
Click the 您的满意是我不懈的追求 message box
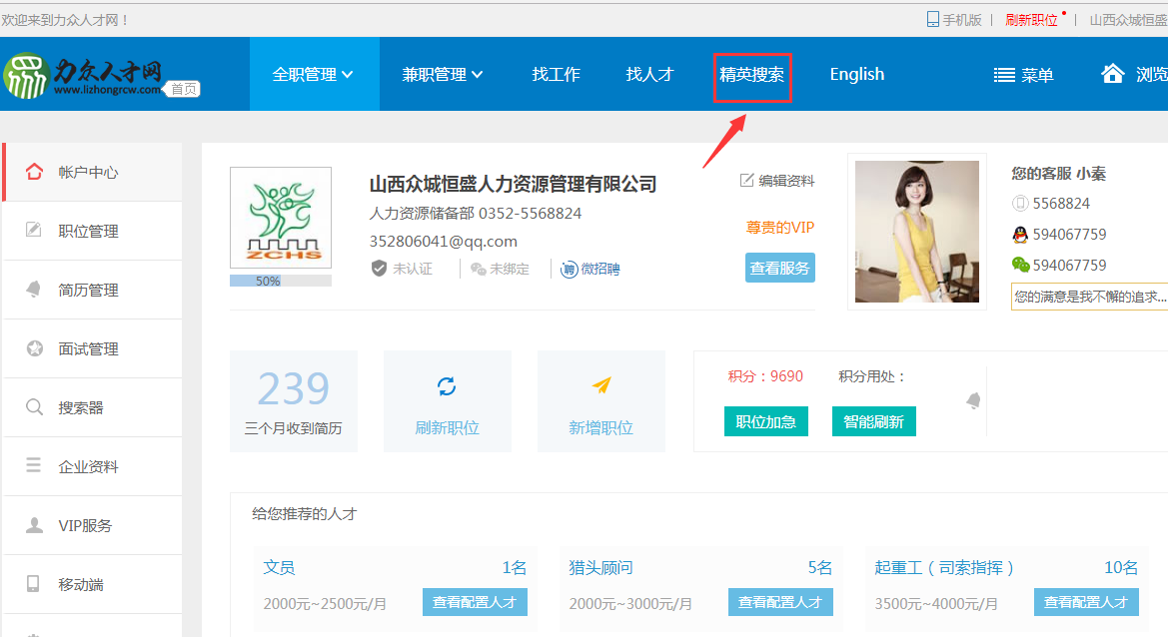tap(1089, 297)
